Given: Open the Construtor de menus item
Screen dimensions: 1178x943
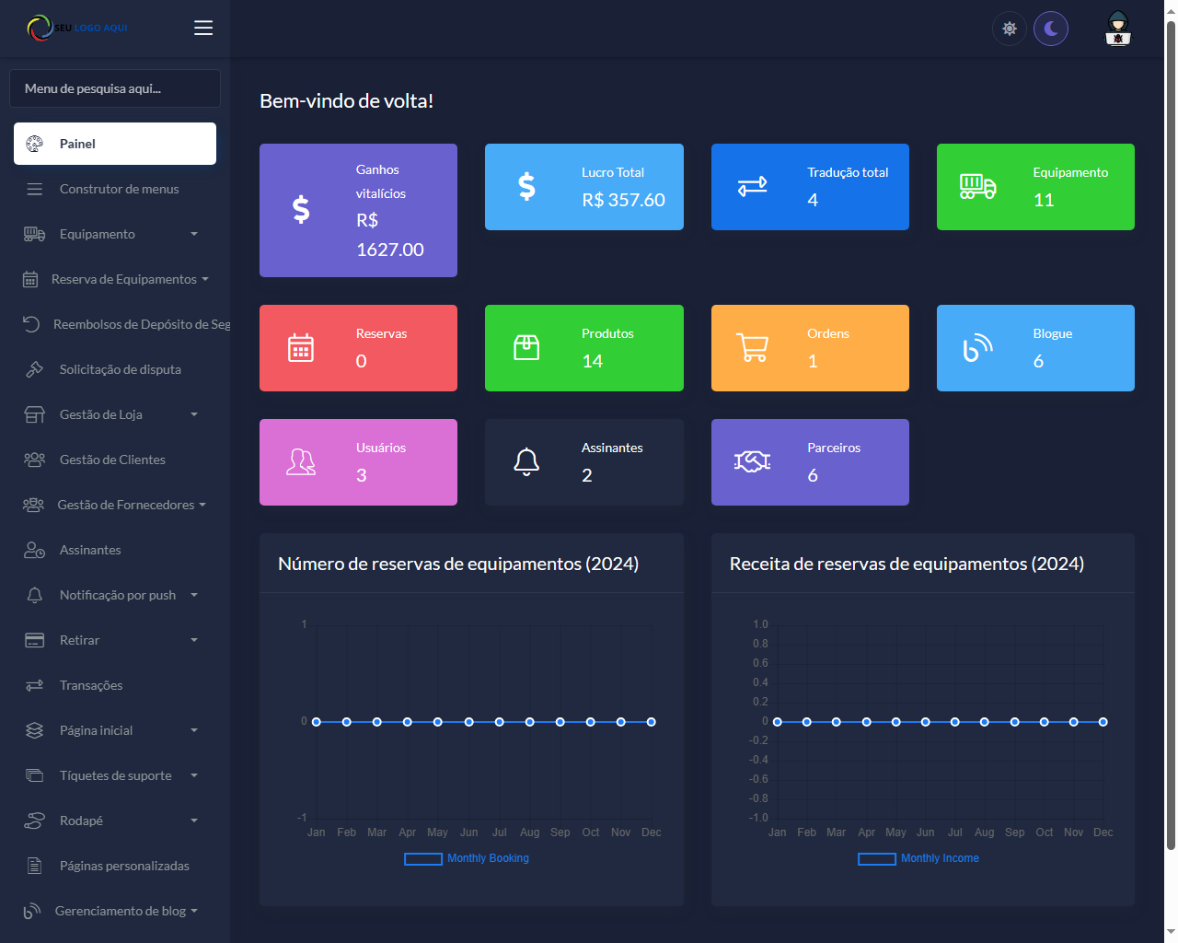Looking at the screenshot, I should (119, 189).
